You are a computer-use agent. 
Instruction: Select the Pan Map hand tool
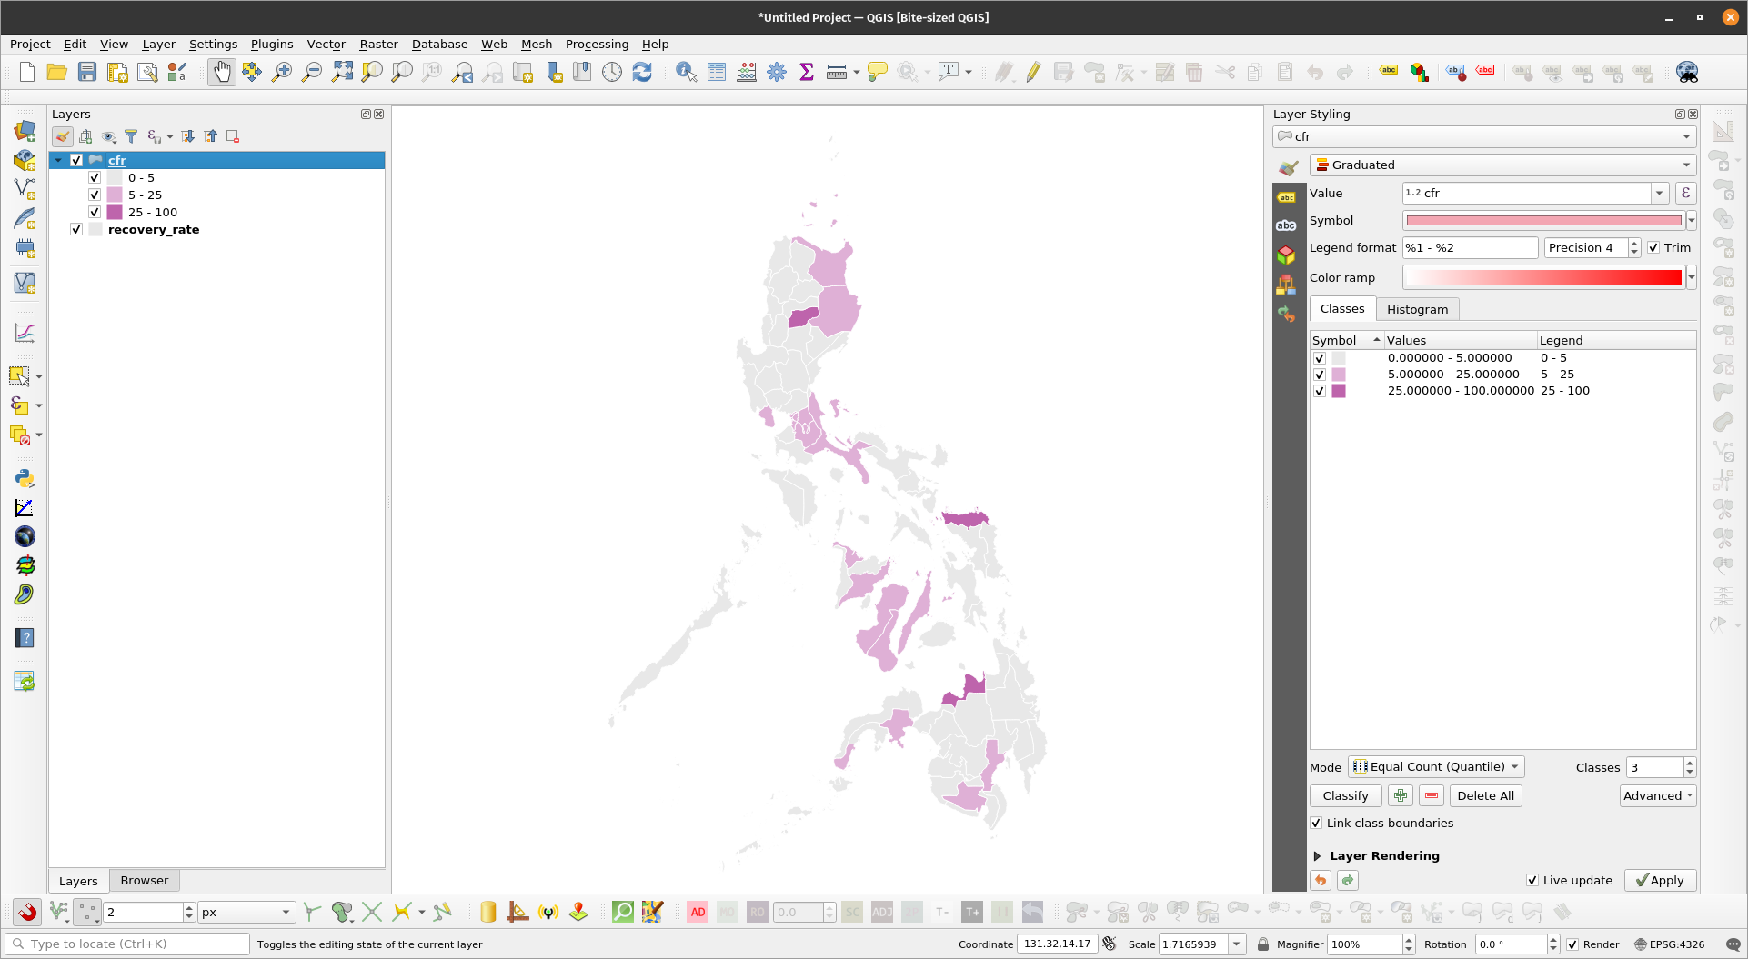click(221, 72)
